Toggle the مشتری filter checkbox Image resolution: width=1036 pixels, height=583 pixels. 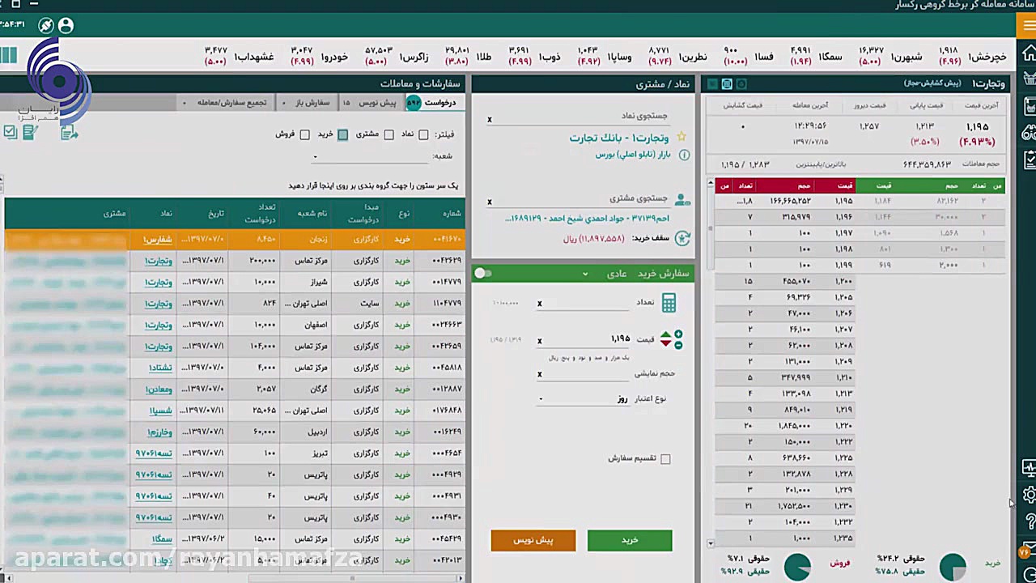[x=388, y=134]
